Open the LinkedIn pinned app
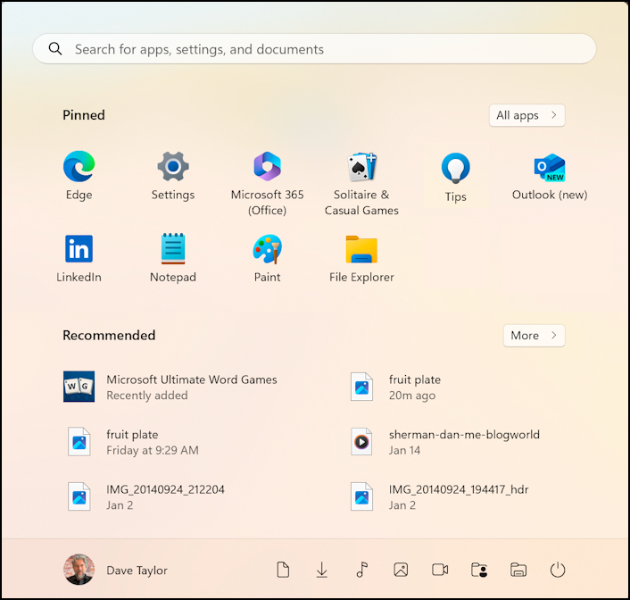630x600 pixels. pos(79,258)
